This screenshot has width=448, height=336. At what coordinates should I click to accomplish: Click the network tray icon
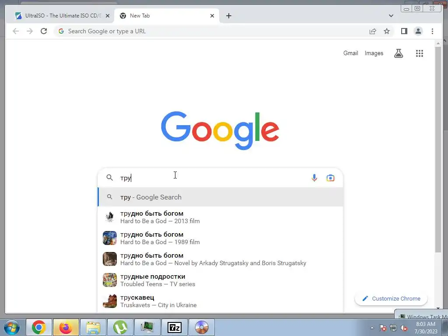(393, 328)
